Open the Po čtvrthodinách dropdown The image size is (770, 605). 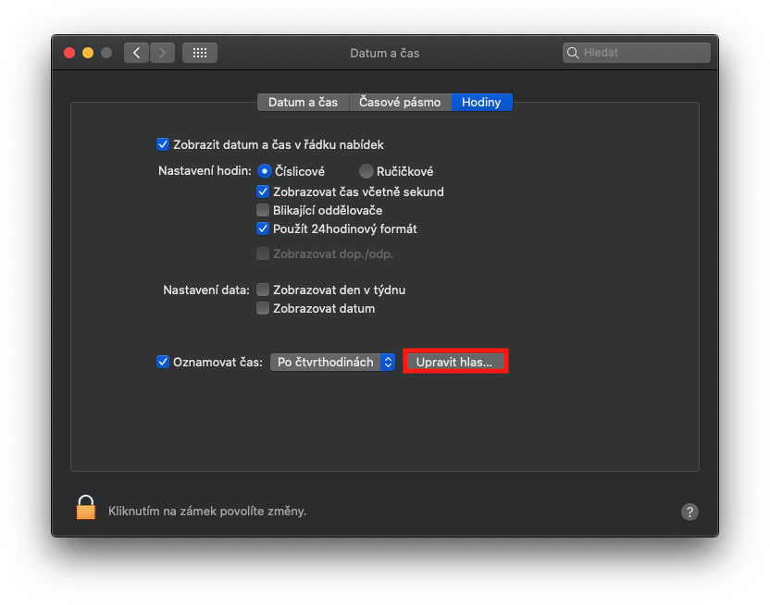(333, 362)
